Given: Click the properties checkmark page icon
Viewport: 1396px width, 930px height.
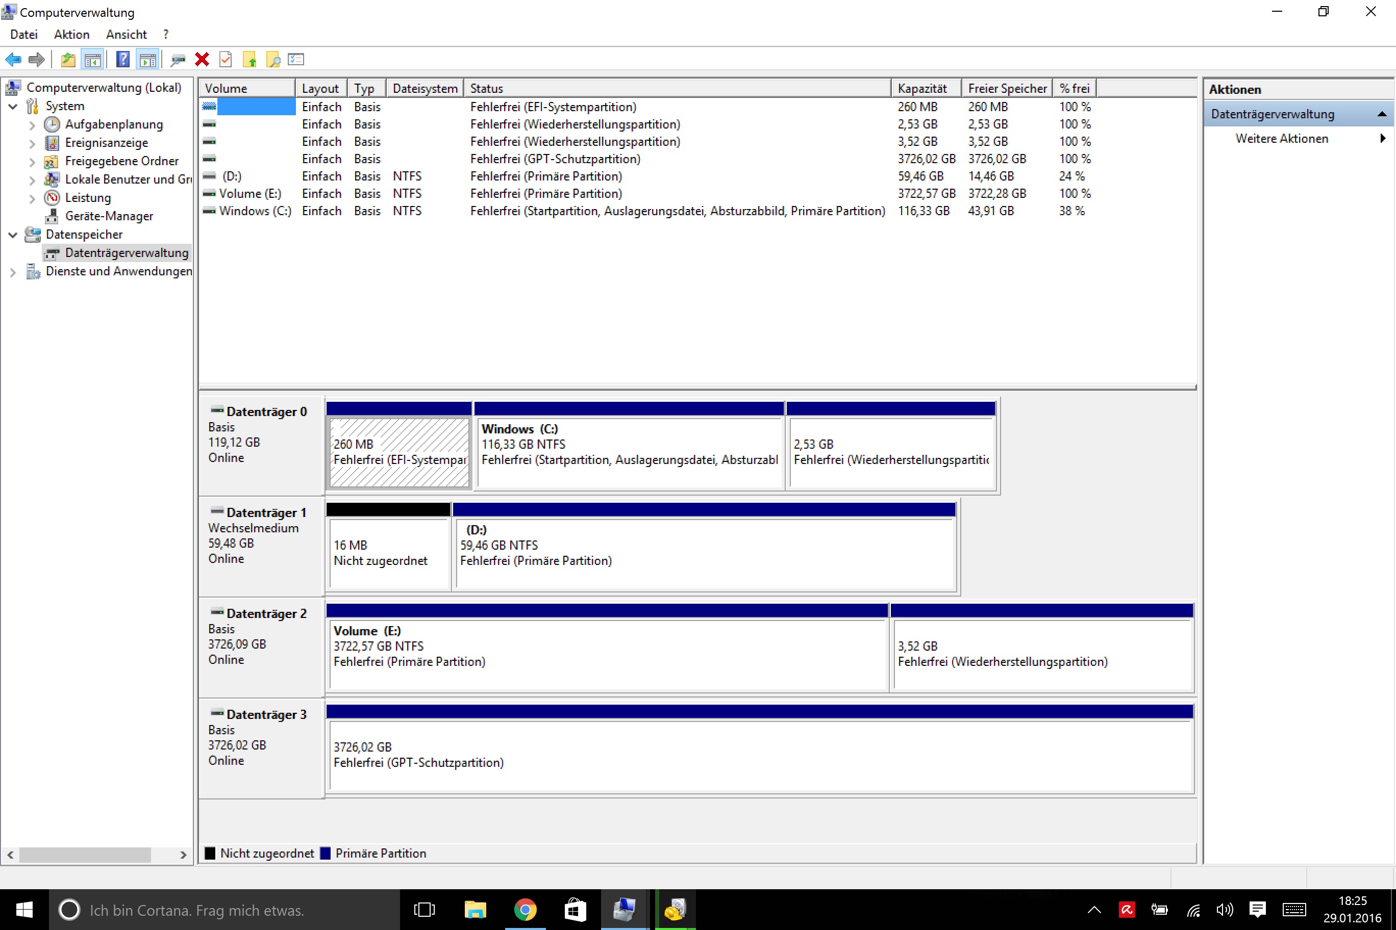Looking at the screenshot, I should coord(226,59).
